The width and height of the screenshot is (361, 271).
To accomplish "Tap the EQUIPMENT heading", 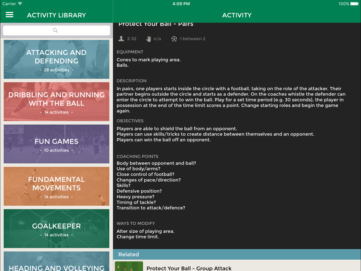I will click(x=130, y=52).
